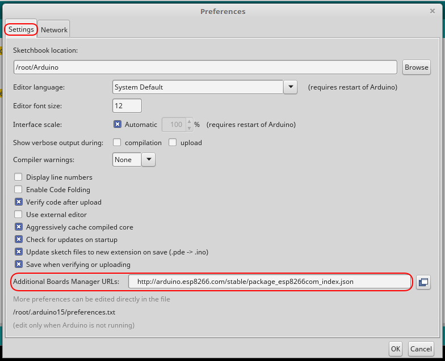Click the 'edit only when Arduino is not running' note

[x=74, y=325]
